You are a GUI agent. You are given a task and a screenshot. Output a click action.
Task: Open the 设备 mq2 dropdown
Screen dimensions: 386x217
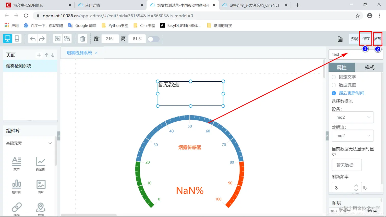[353, 117]
